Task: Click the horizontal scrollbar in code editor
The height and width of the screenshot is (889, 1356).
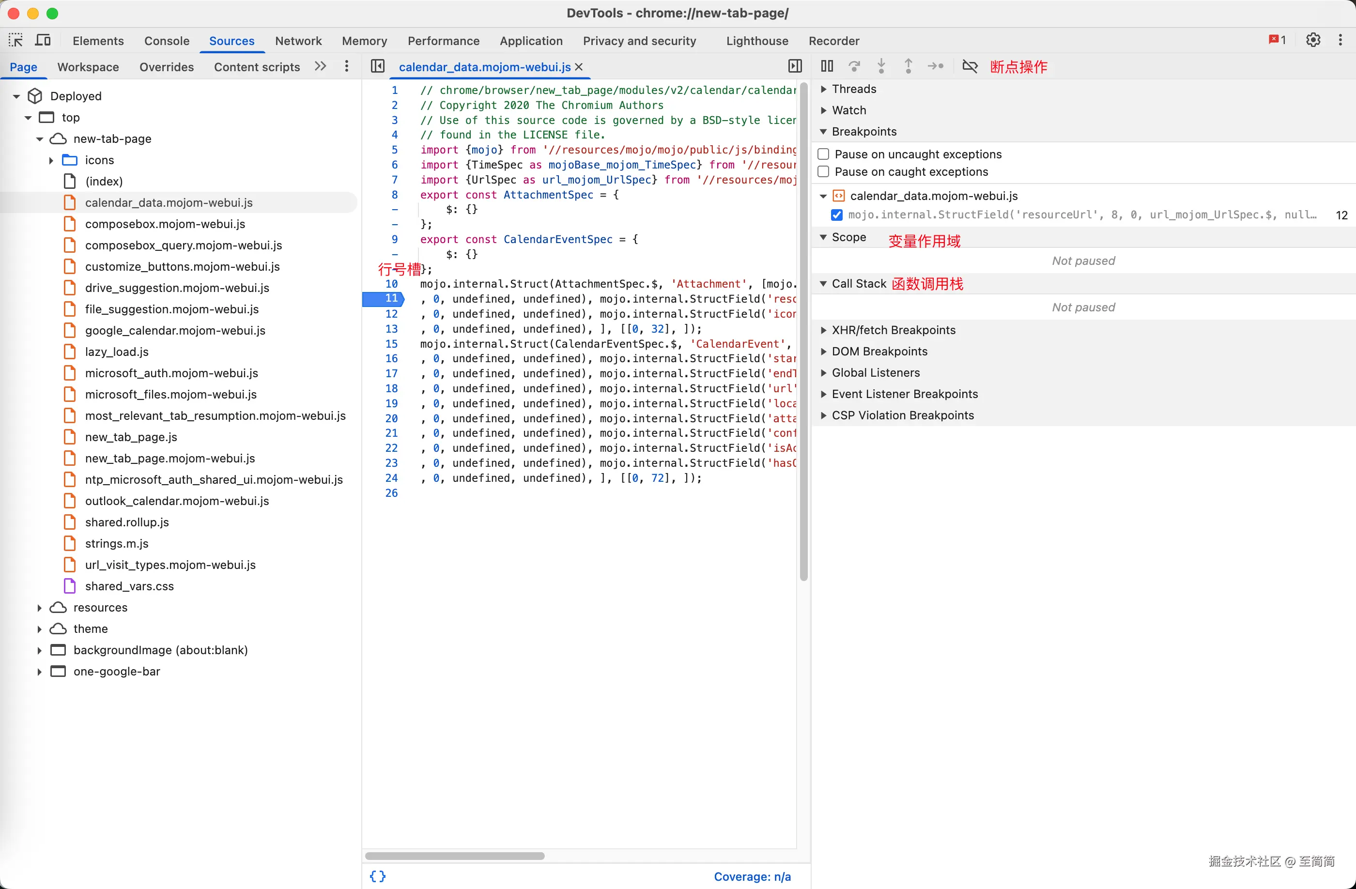Action: 454,856
